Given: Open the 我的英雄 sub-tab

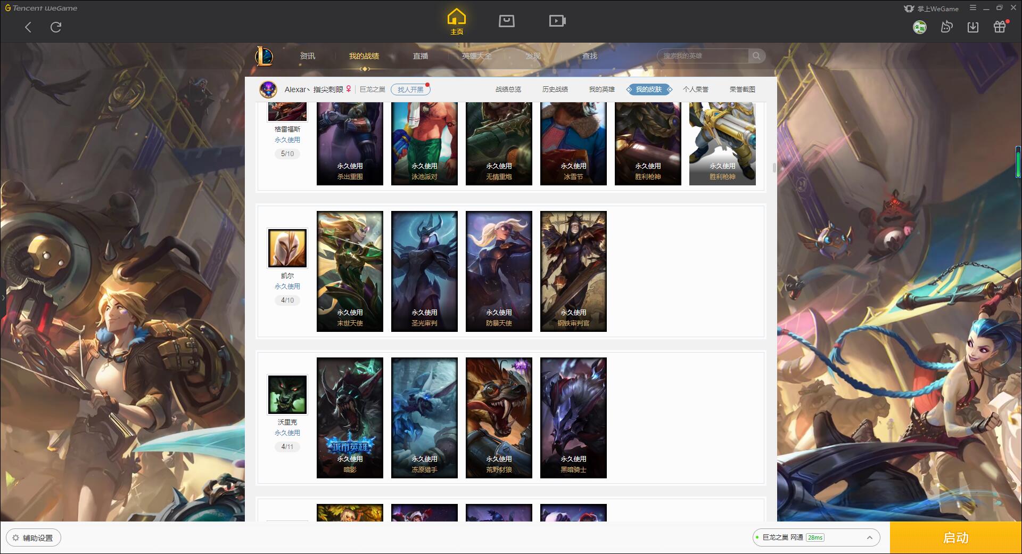Looking at the screenshot, I should [x=602, y=89].
